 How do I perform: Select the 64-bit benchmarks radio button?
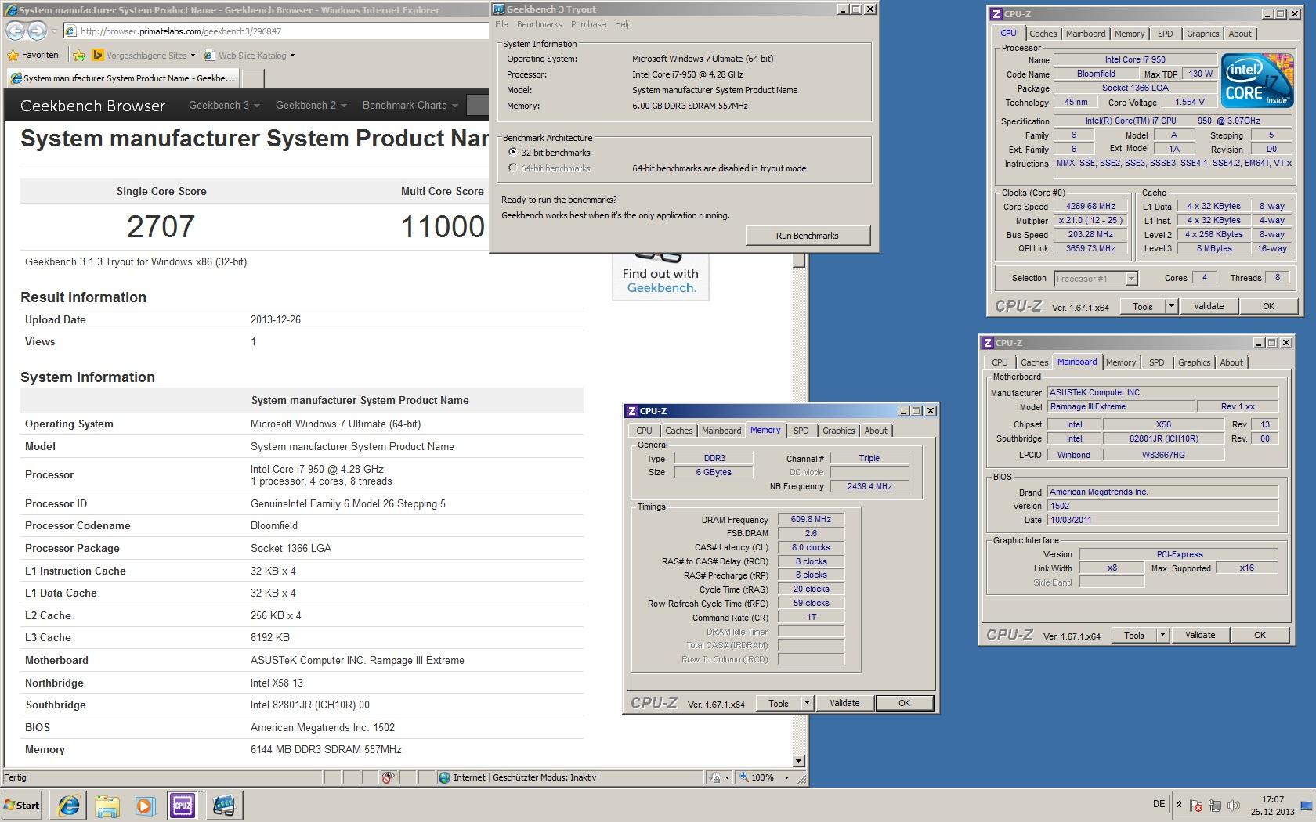click(512, 168)
